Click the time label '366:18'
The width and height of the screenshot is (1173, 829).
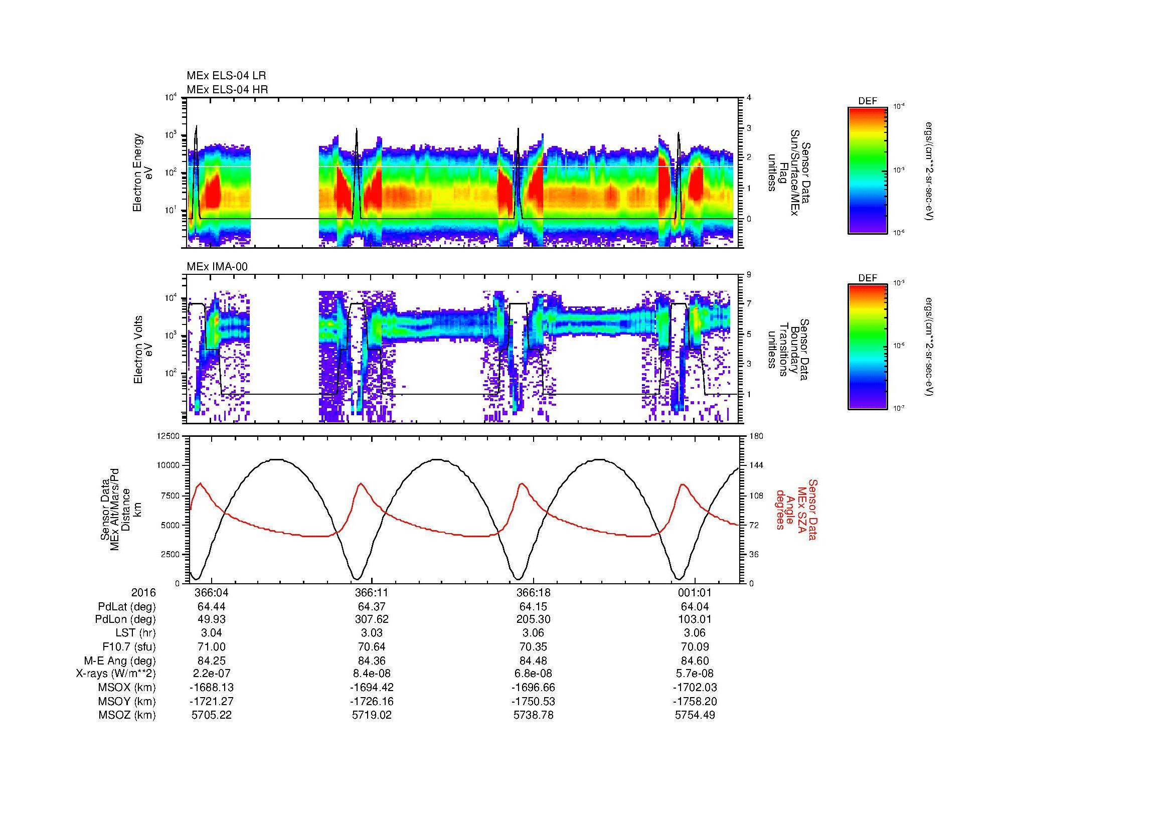point(534,592)
